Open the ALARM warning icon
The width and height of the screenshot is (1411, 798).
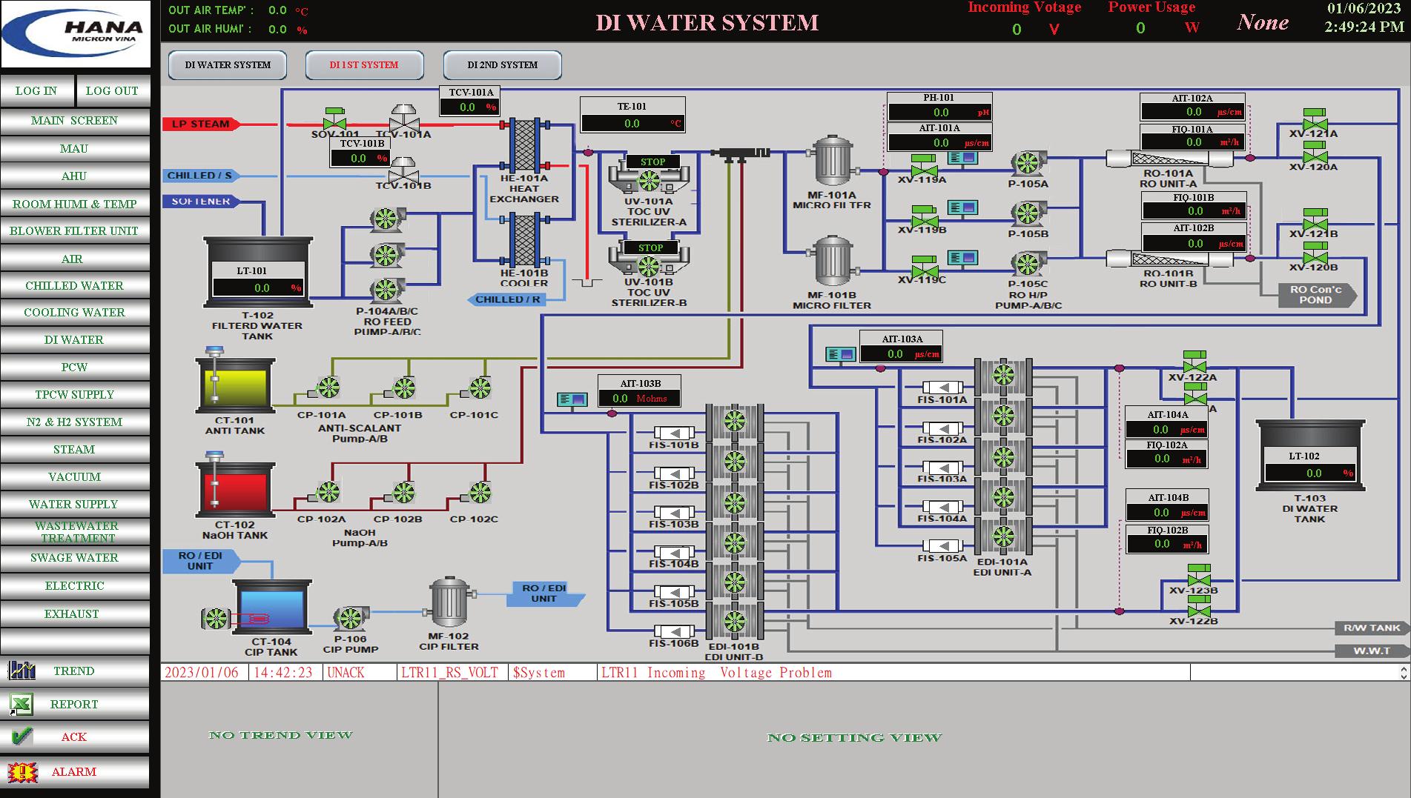[22, 771]
